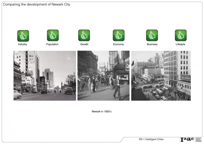Screen dimensions: 204x144
Task: Click the thumbs-up icon above Growth
Action: click(84, 35)
